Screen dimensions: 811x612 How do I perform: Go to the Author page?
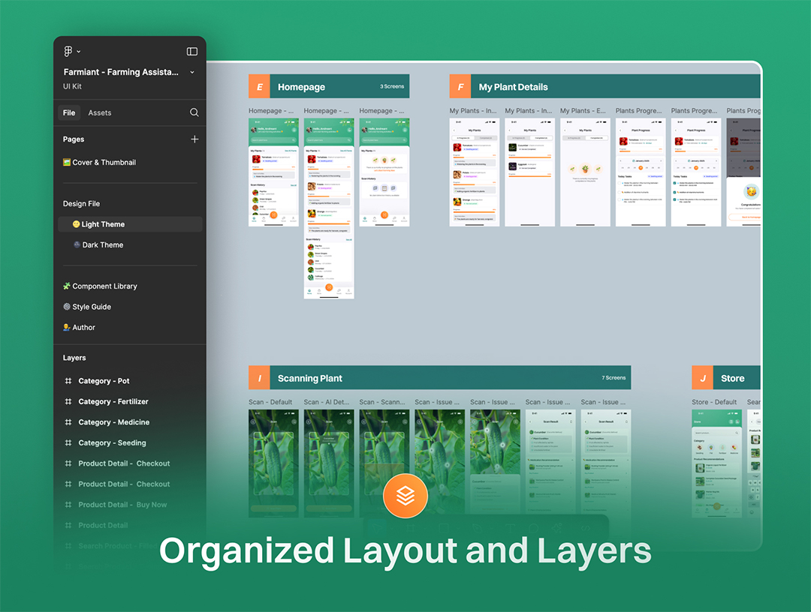[83, 328]
